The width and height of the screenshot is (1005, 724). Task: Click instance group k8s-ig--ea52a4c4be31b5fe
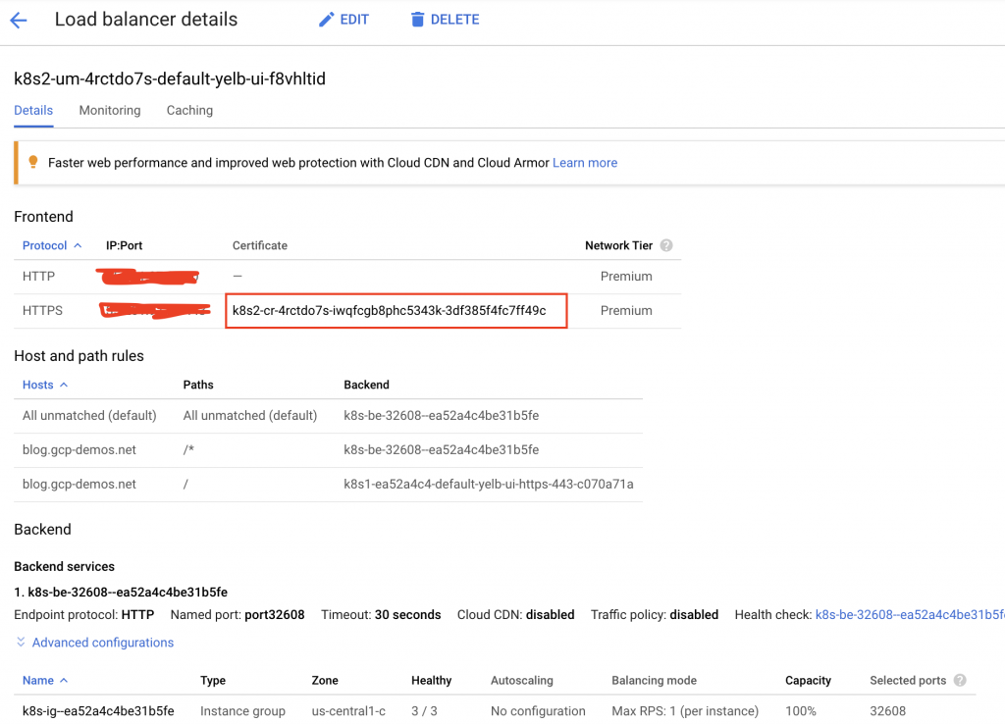(x=98, y=710)
